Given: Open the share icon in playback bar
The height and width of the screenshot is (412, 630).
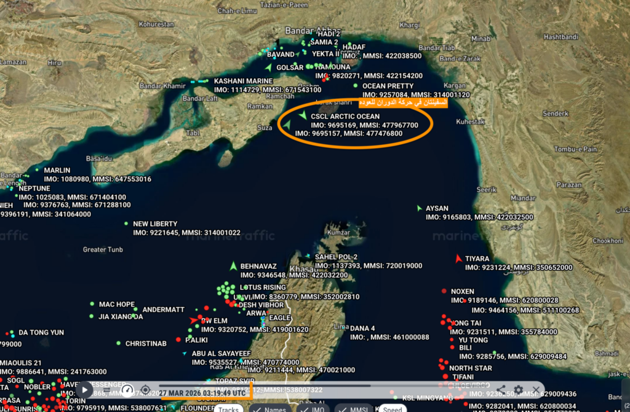Looking at the screenshot, I should point(501,389).
